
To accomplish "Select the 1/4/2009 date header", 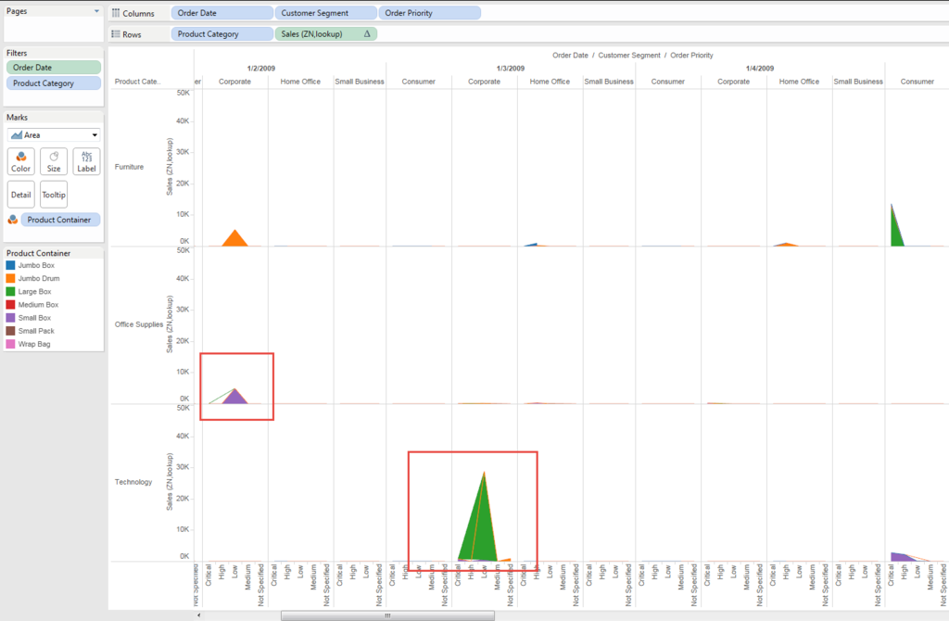I will pos(760,69).
